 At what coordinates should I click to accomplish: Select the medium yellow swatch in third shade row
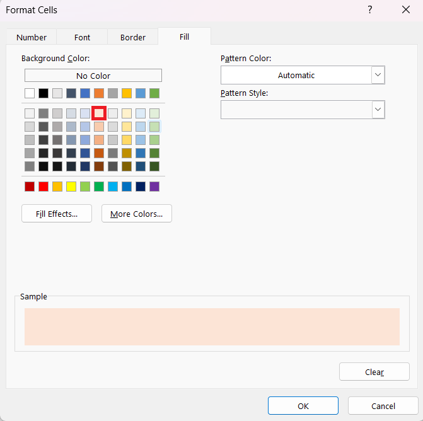point(127,140)
